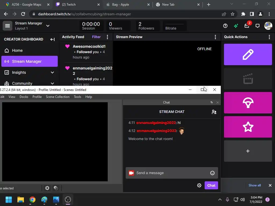This screenshot has height=206, width=275.
Task: Open Quick Actions three-dot options
Action: tap(269, 37)
